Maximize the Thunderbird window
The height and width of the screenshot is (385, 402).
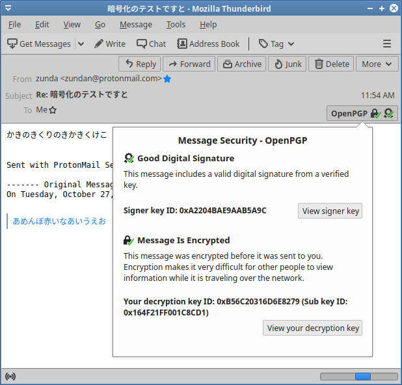[382, 8]
